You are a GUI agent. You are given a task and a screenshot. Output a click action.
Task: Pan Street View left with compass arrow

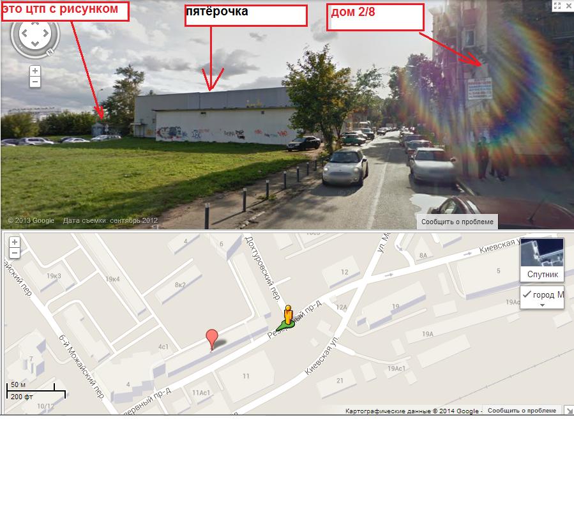24,33
